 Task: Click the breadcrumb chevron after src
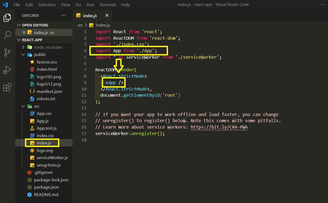[86, 25]
